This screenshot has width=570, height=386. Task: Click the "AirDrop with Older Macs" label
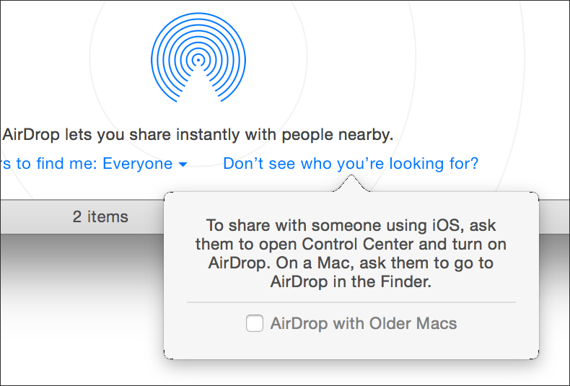(364, 323)
